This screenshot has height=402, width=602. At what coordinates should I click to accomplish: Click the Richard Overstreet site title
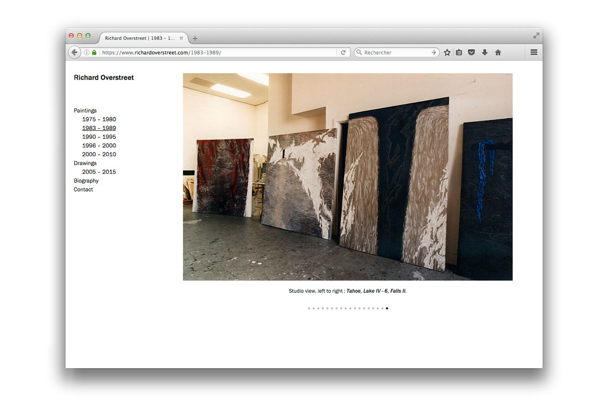(x=104, y=77)
